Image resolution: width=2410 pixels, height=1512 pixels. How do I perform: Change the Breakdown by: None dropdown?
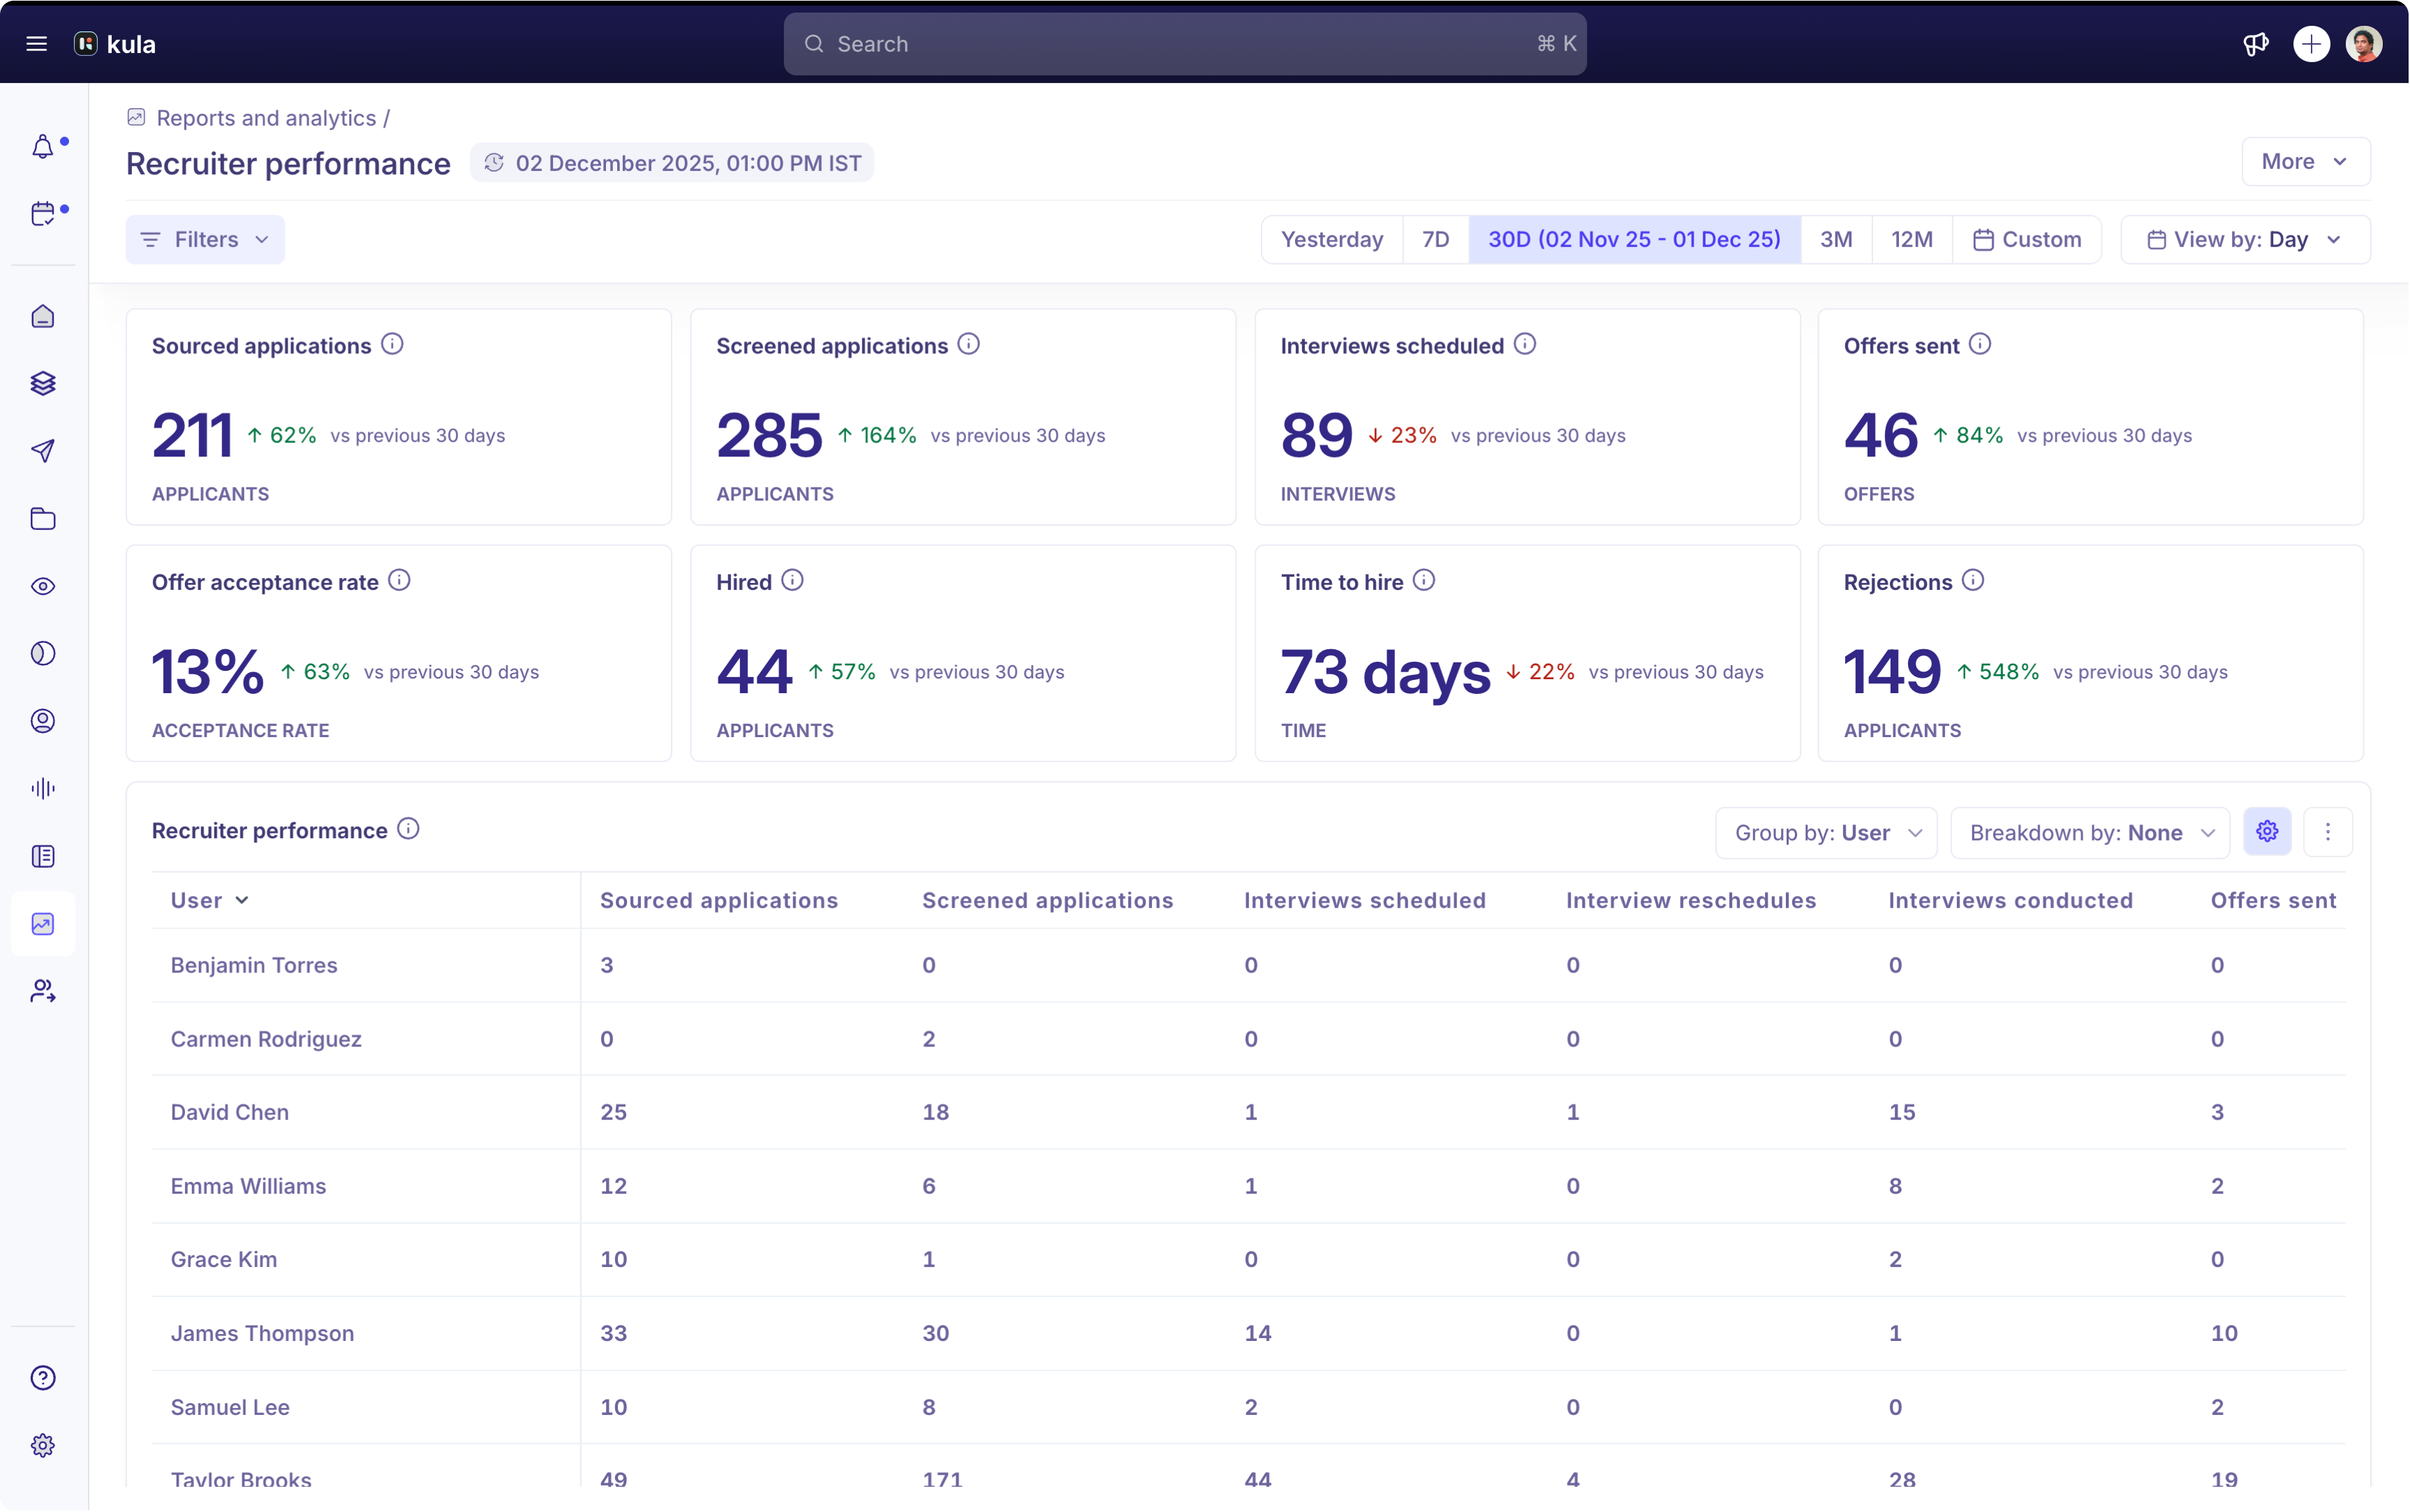pyautogui.click(x=2089, y=832)
